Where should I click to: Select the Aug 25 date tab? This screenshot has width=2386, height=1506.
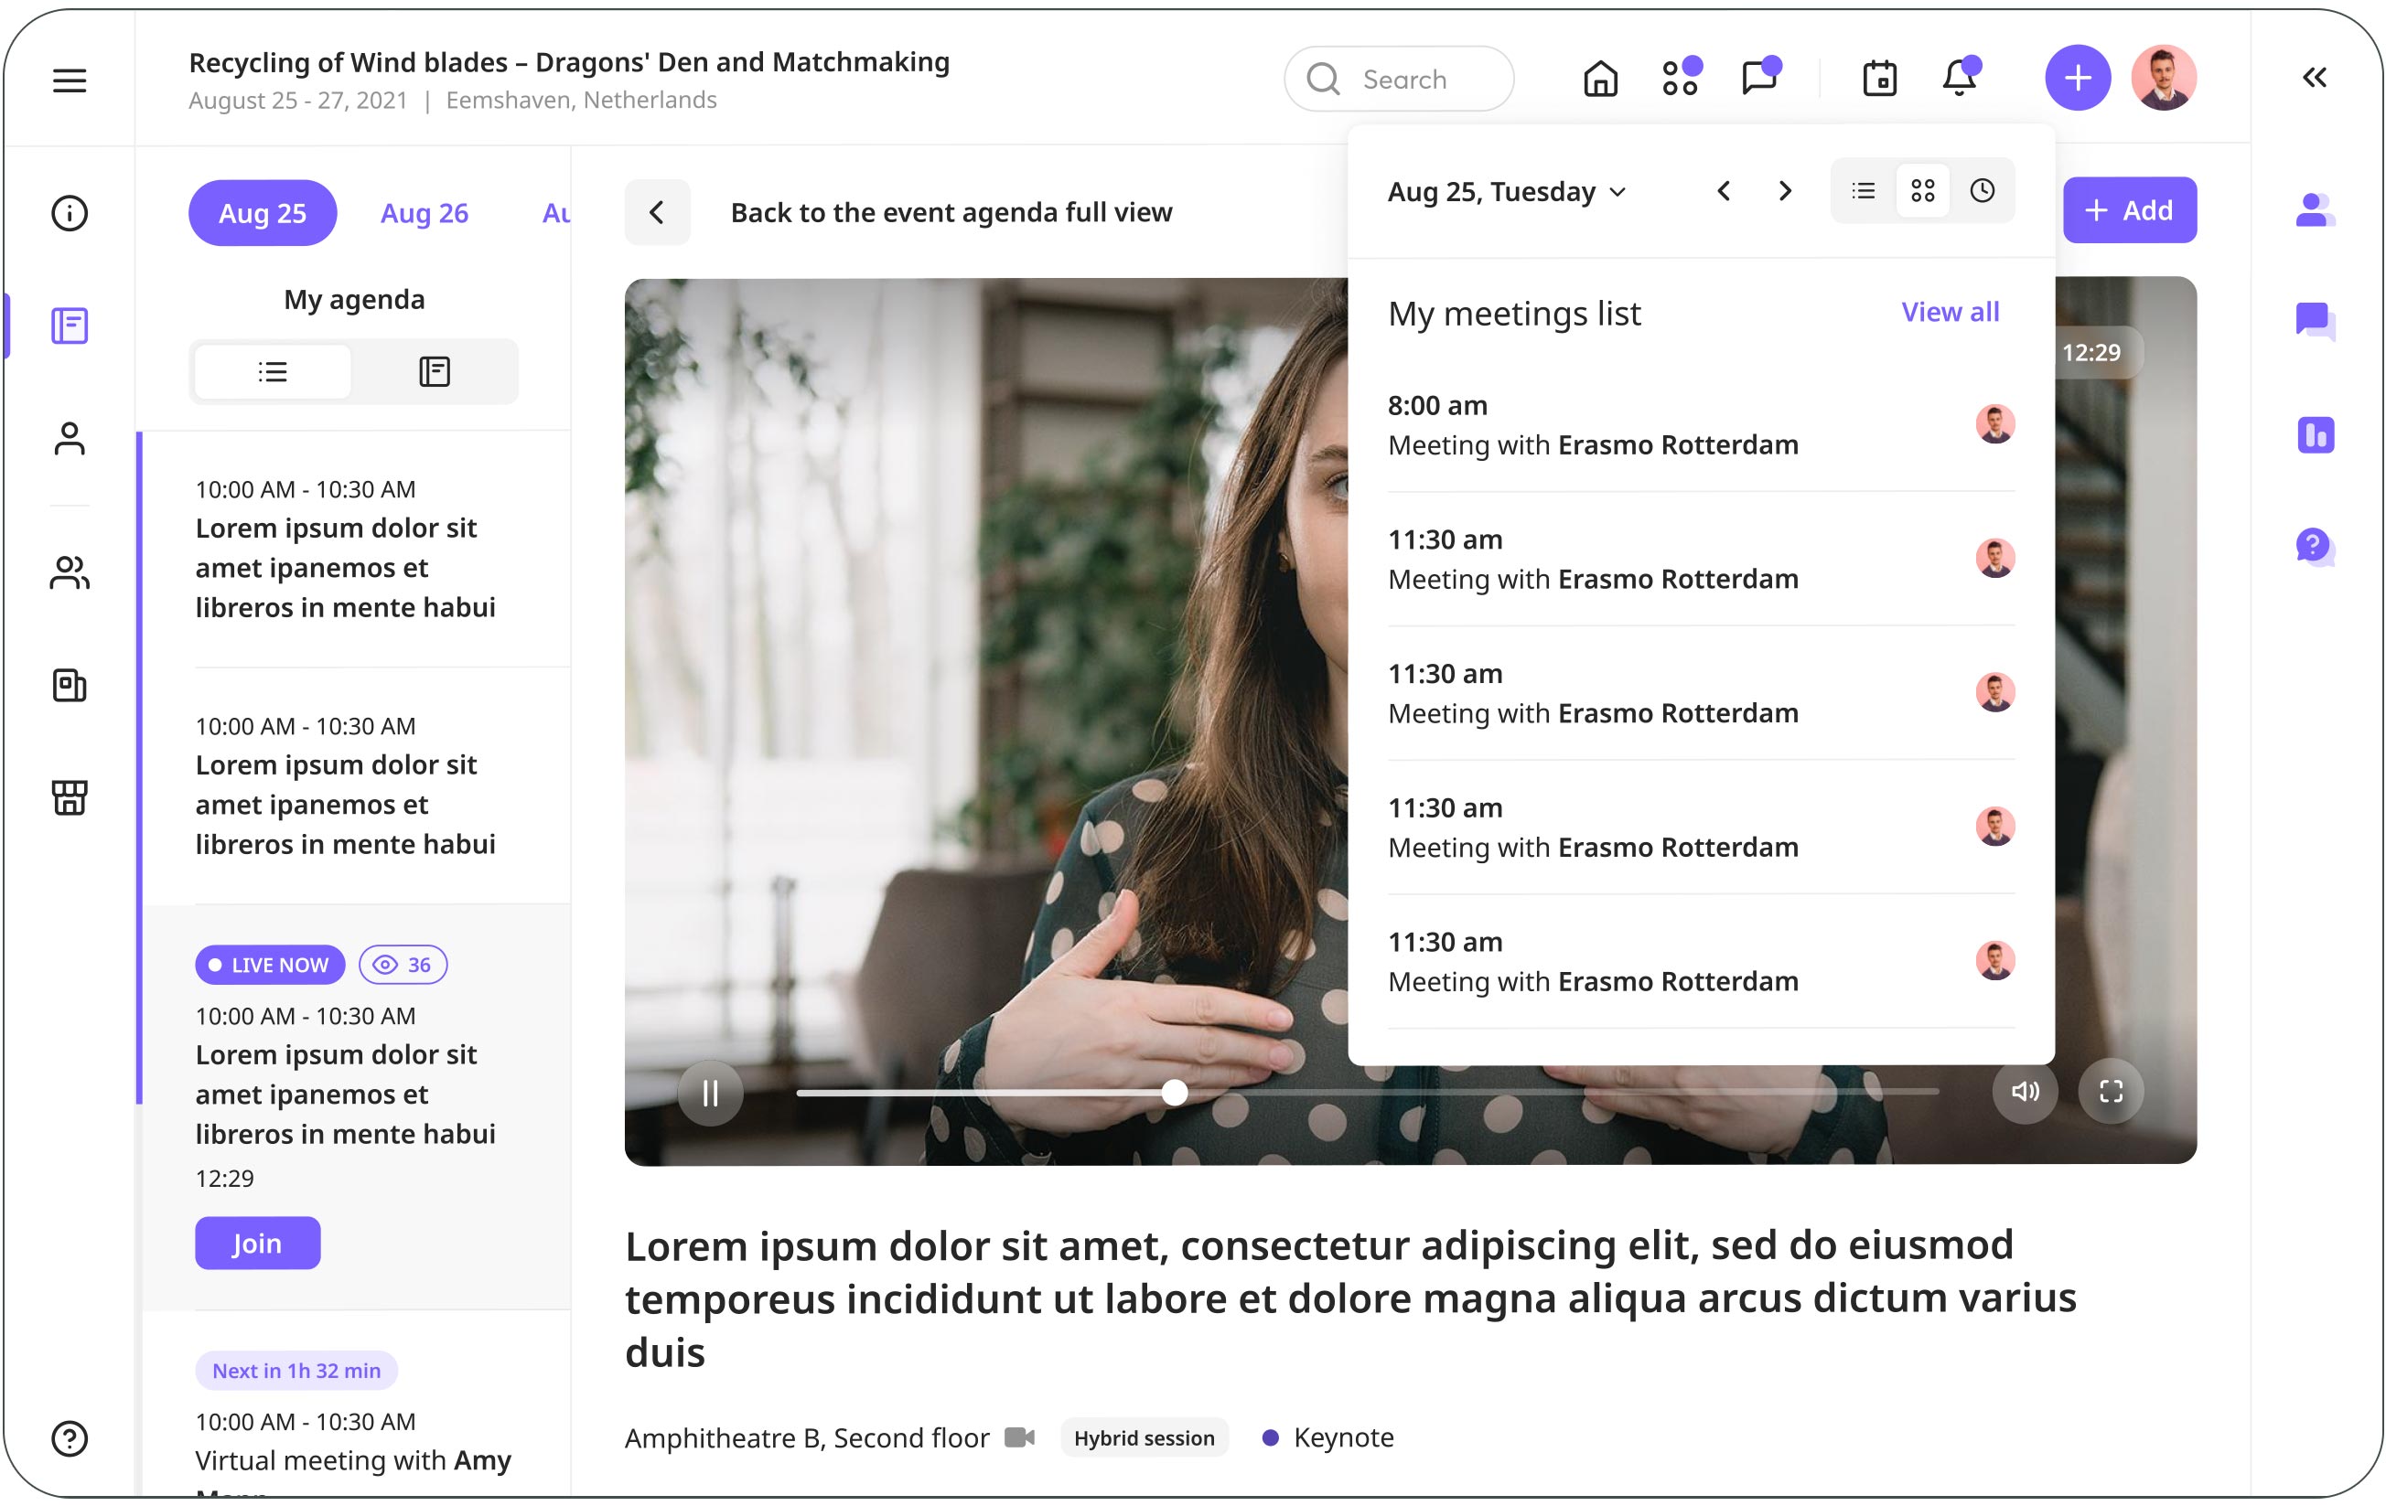263,213
